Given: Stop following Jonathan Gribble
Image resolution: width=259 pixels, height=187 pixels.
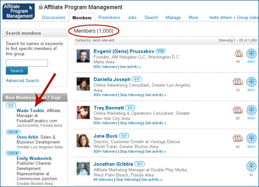Looking at the screenshot, I should click(127, 179).
